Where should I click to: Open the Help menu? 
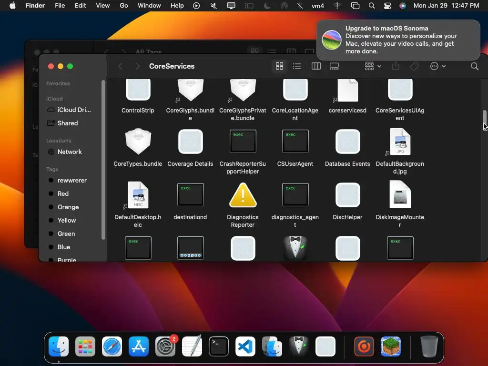177,6
